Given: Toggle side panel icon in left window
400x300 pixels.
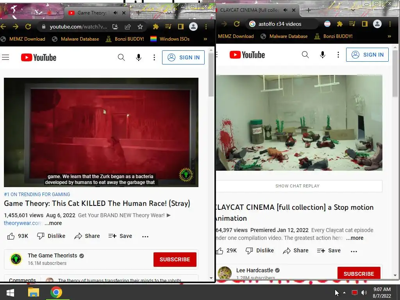Looking at the screenshot, I should coord(180,27).
